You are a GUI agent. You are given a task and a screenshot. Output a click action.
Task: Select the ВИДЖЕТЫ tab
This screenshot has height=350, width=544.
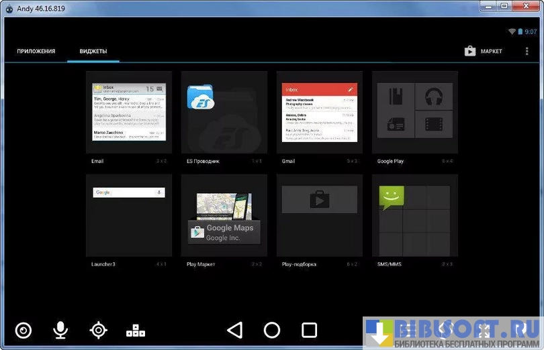[93, 51]
